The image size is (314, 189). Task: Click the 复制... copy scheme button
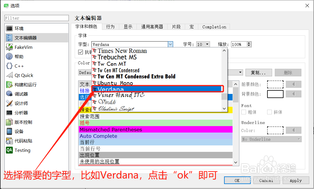(x=259, y=73)
